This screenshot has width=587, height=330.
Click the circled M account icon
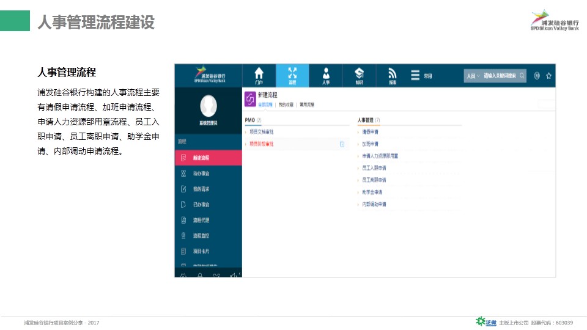537,76
